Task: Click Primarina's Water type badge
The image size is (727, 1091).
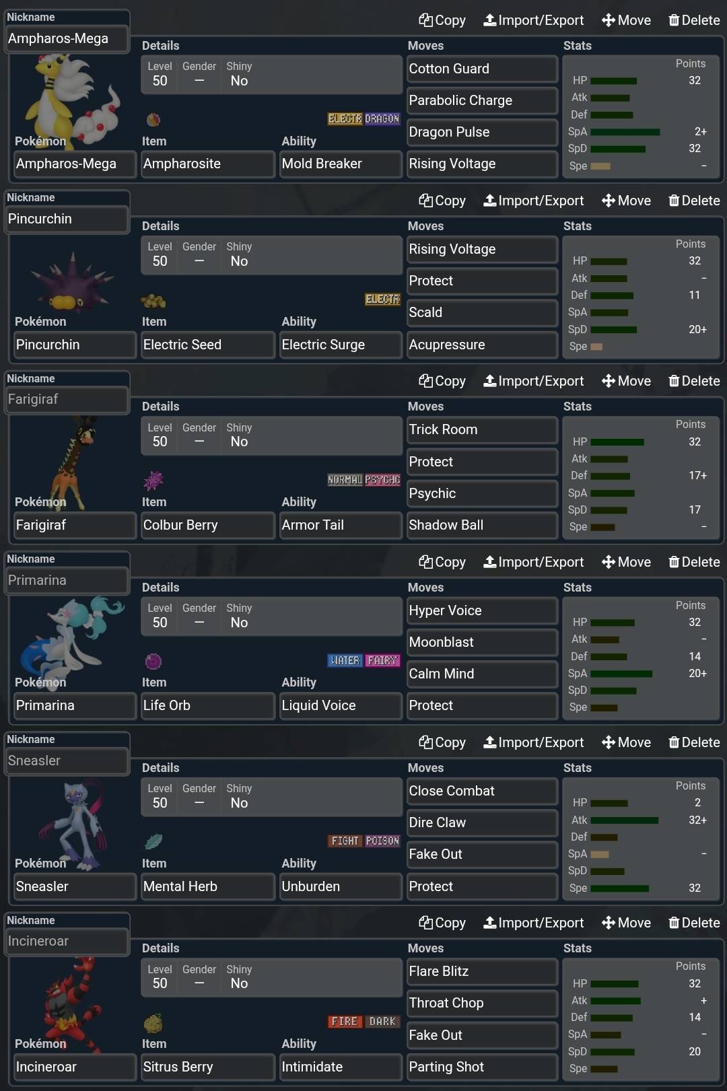Action: (345, 660)
